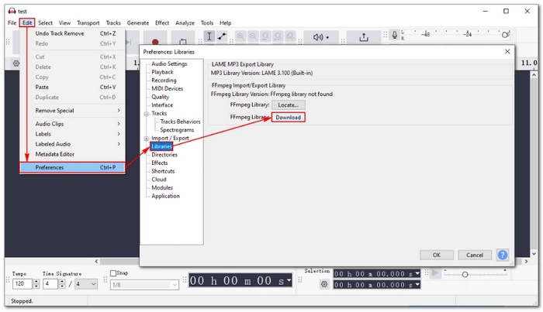Choose Preferences in the Edit menu
This screenshot has height=312, width=543.
coord(72,167)
